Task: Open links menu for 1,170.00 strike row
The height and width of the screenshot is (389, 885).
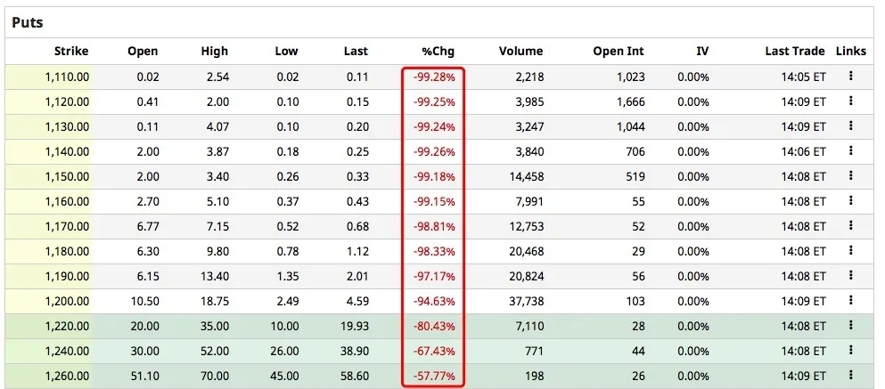Action: point(851,226)
